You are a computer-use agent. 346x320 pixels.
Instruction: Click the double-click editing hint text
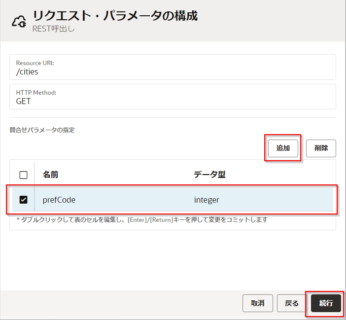142,220
